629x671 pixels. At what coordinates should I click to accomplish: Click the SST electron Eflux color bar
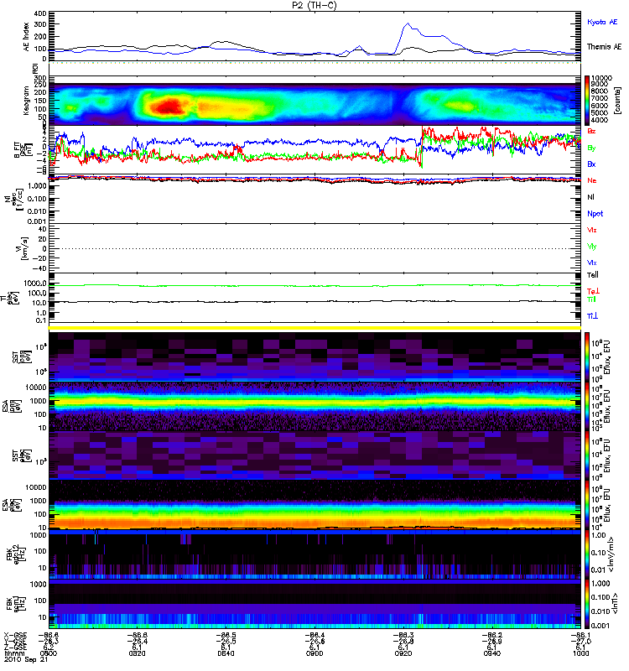tap(586, 455)
